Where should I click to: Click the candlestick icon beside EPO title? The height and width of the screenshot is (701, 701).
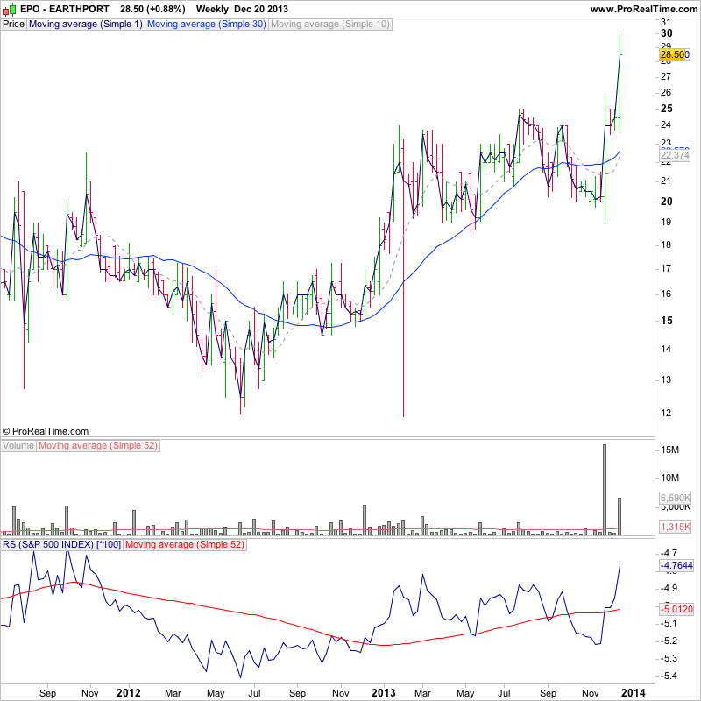(x=10, y=9)
